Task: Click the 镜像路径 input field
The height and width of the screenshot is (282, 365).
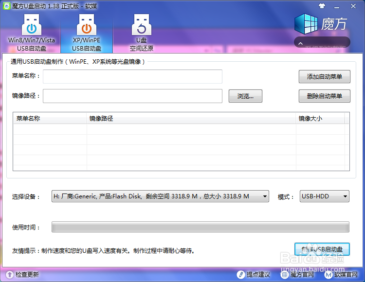Action: click(x=132, y=96)
